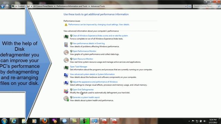Click the search magnifier icon
221x124 pixels.
[x=219, y=6]
